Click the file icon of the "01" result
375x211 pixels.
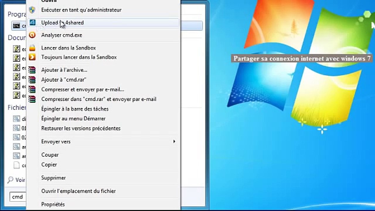16,128
